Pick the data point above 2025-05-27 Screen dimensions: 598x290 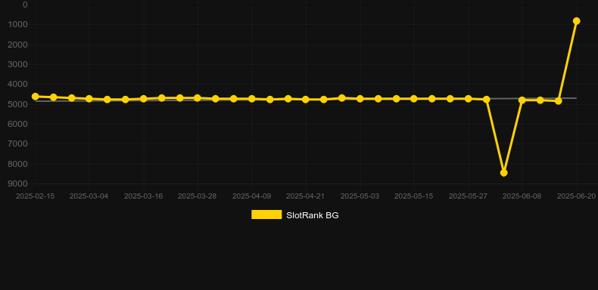(468, 99)
